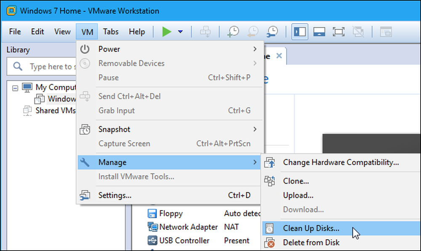Click the Clone menu item's icon
This screenshot has width=421, height=251.
pyautogui.click(x=269, y=181)
